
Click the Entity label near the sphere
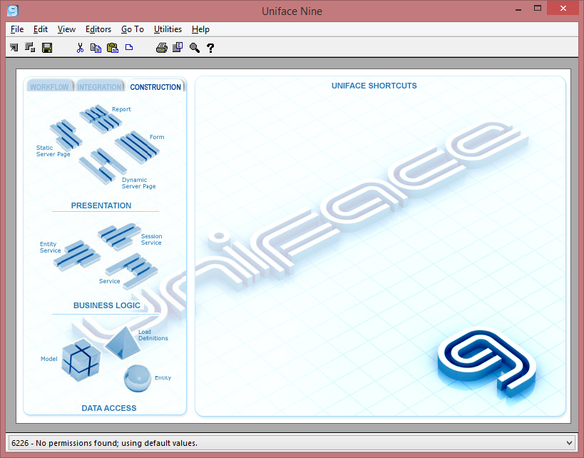point(163,377)
